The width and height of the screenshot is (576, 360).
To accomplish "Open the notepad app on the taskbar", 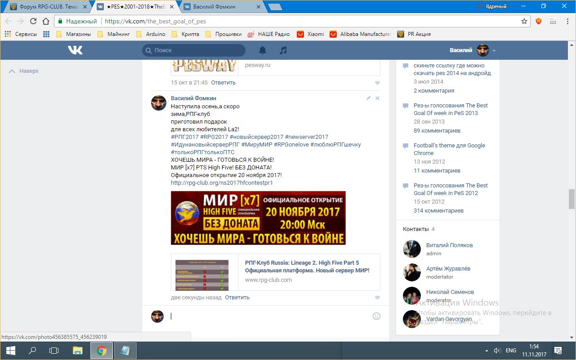I will tap(125, 351).
